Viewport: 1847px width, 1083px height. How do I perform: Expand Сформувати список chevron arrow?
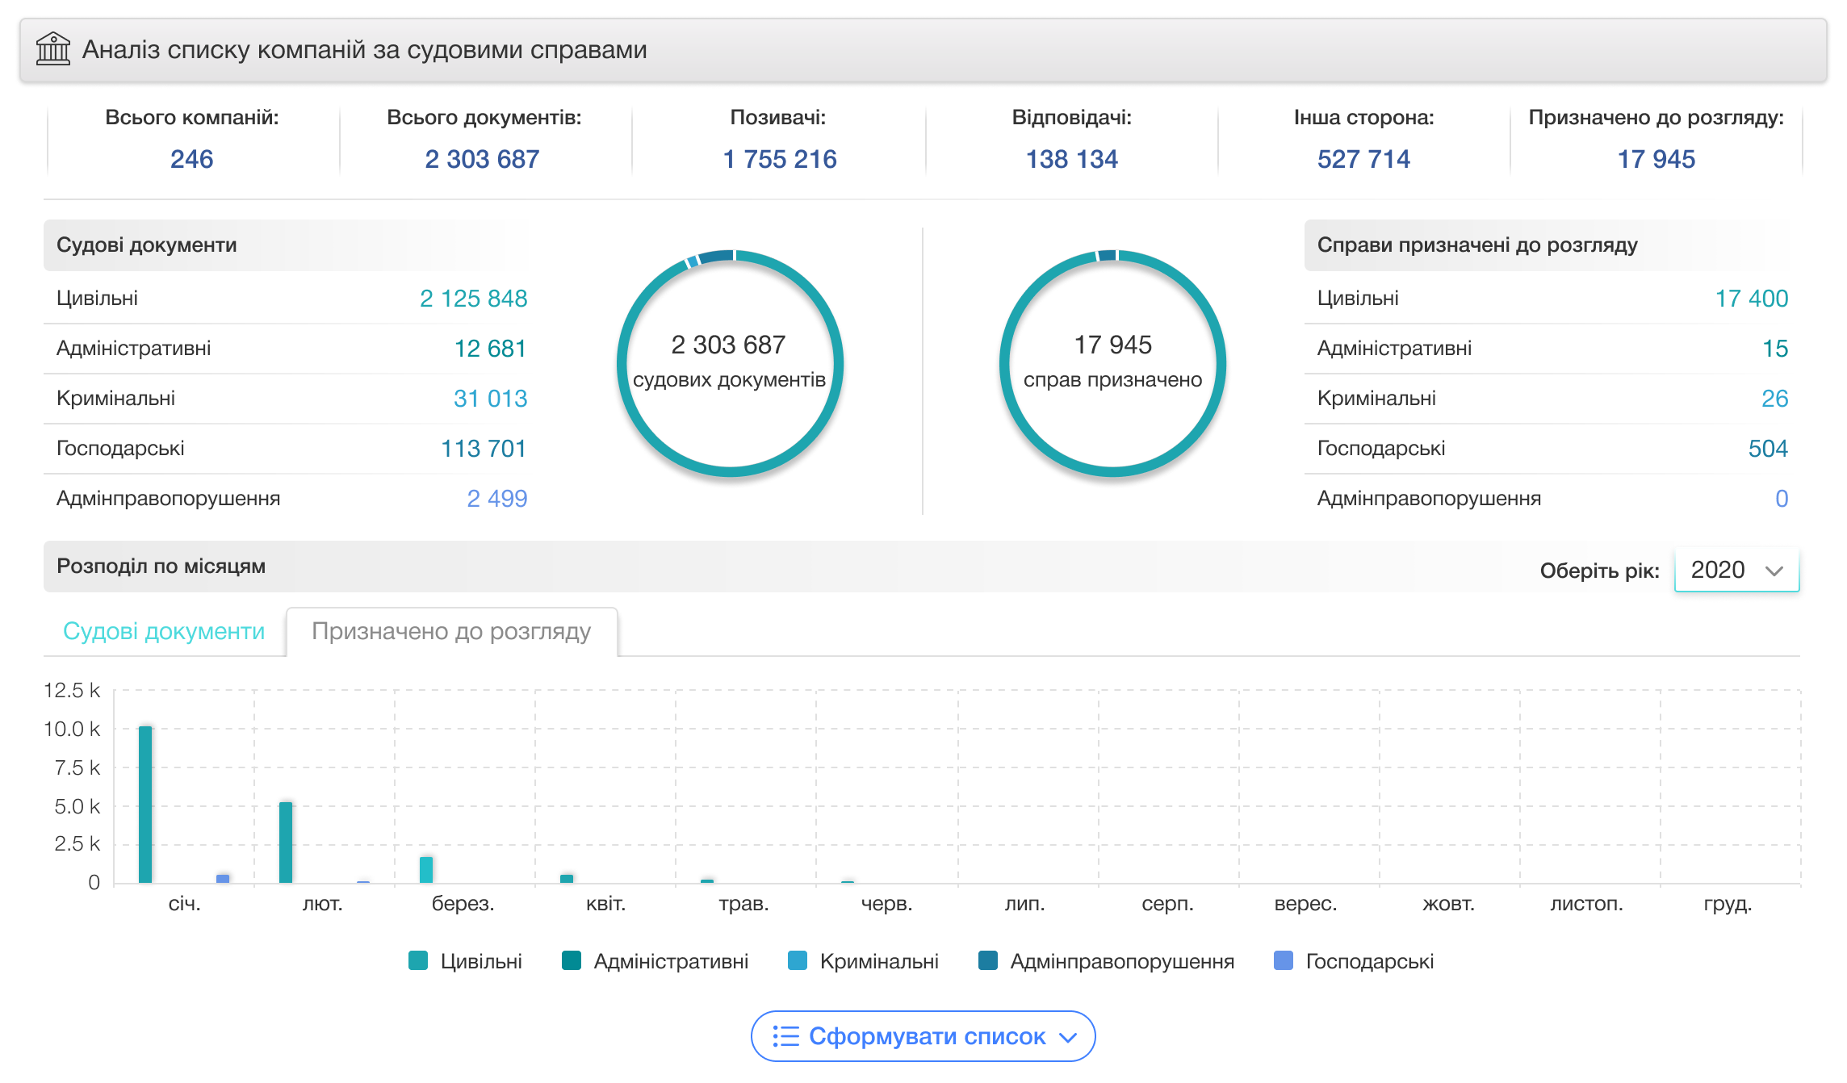point(1068,1037)
